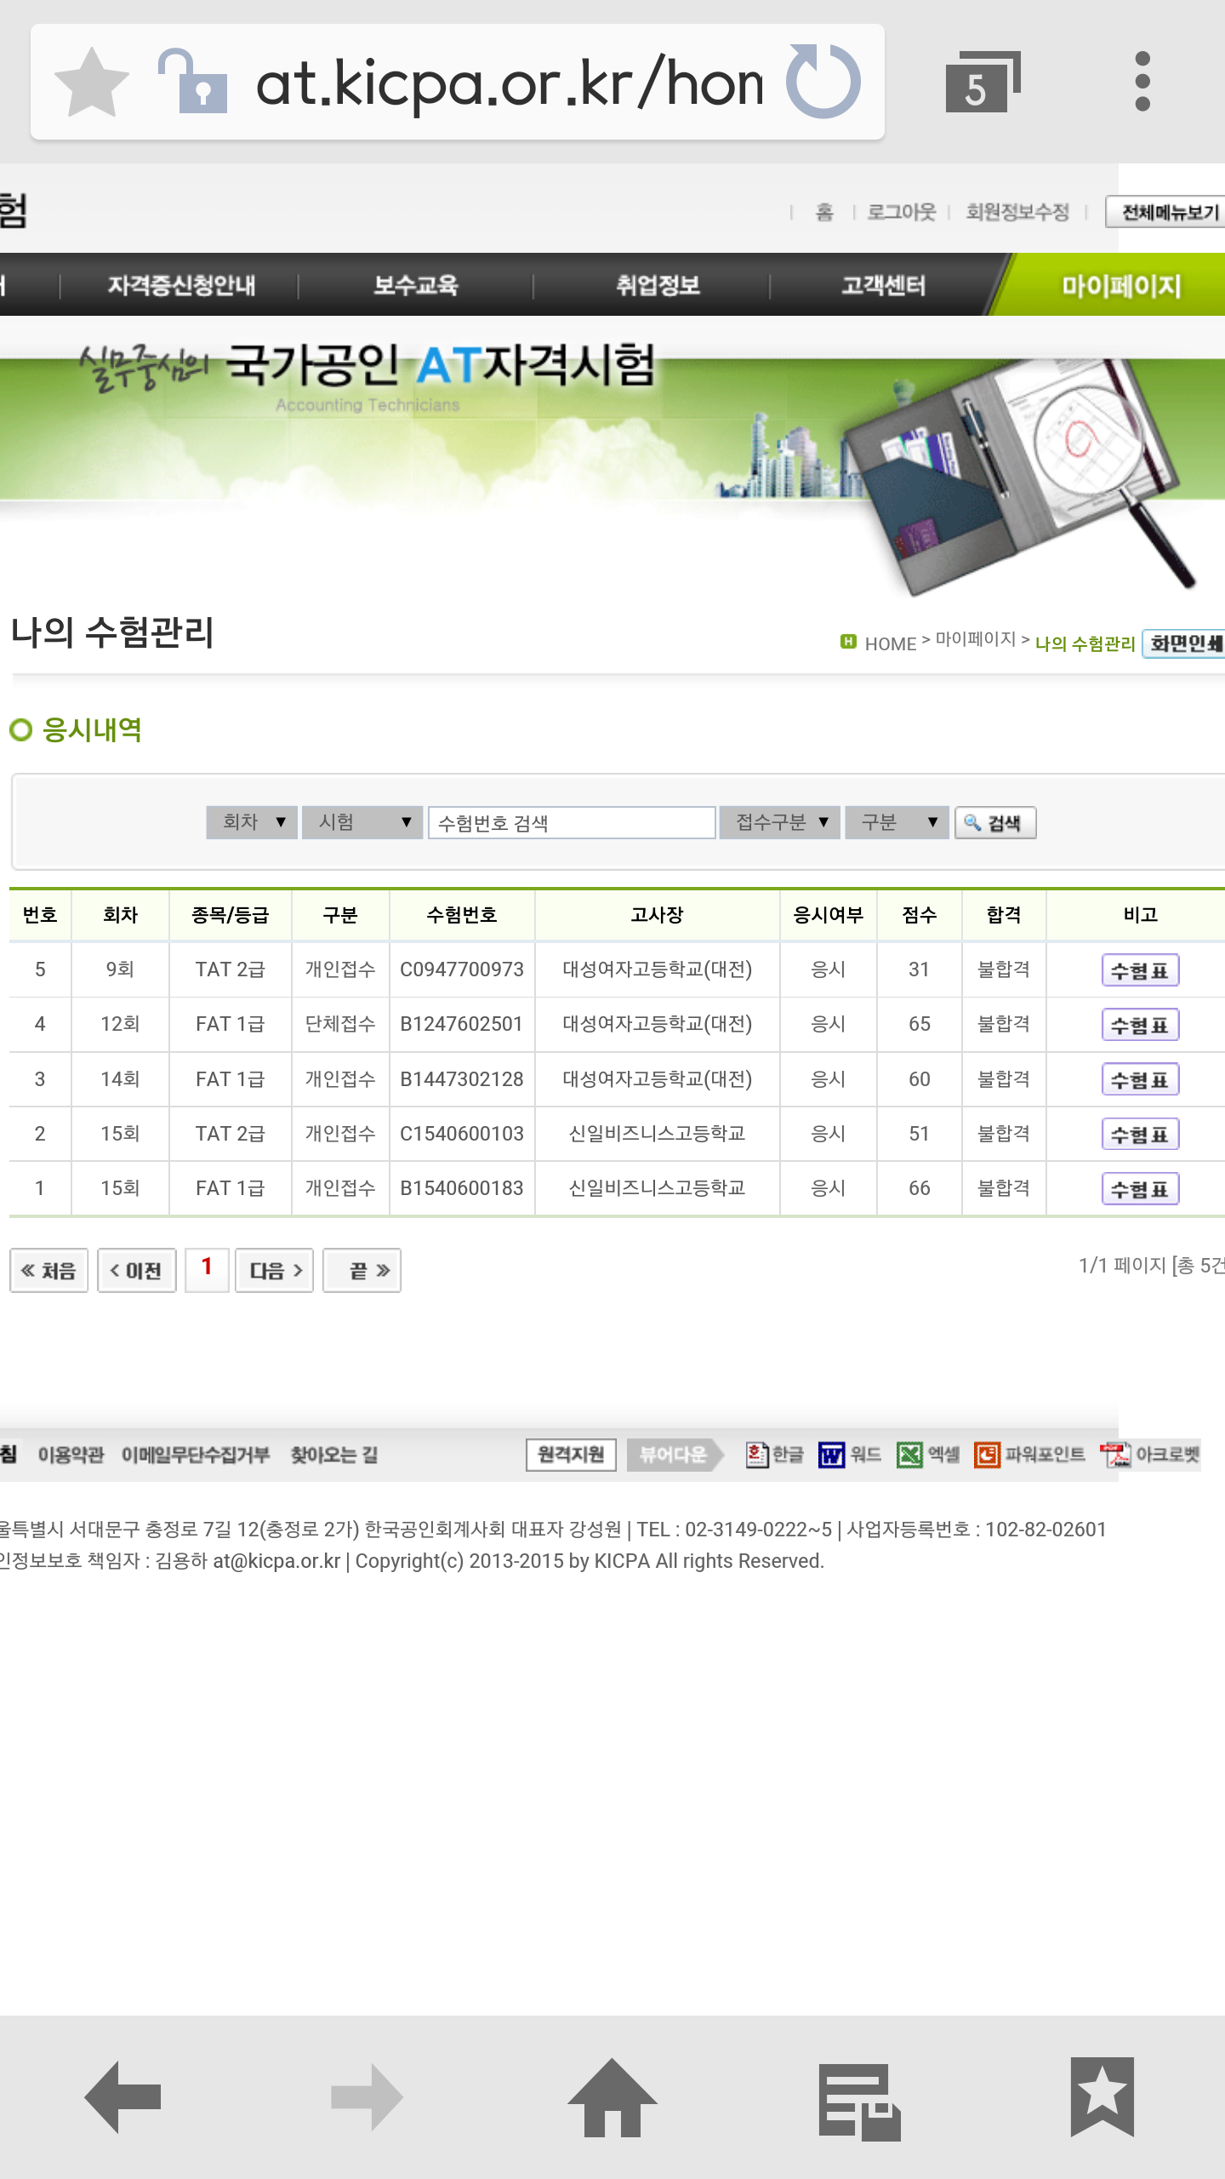Open the 마이페이지 menu tab

click(x=1120, y=286)
